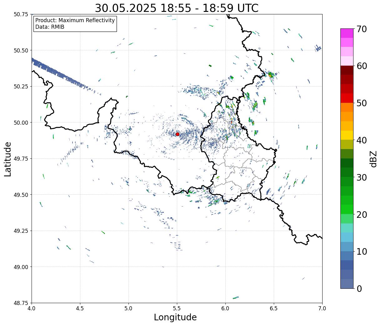Click the colorbar tick label 10
Image resolution: width=381 pixels, height=325 pixels.
coord(361,251)
